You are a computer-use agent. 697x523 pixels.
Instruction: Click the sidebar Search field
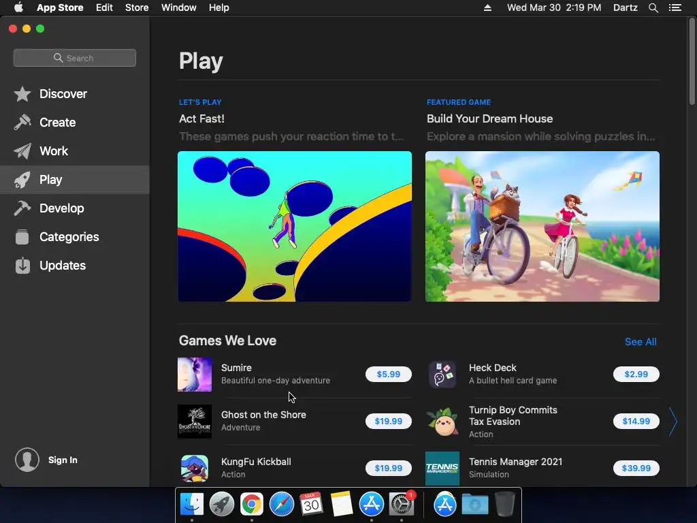pos(75,58)
